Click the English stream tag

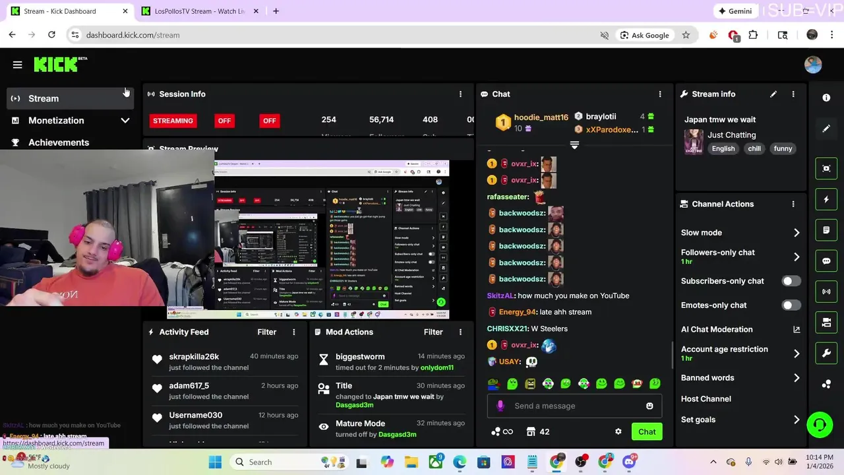tap(723, 148)
